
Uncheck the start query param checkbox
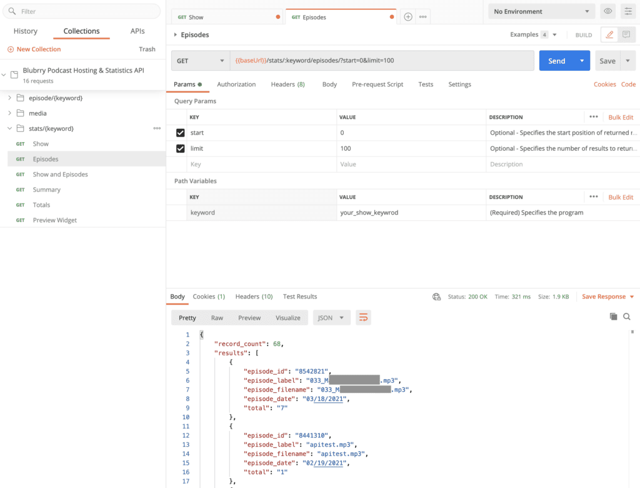[181, 133]
